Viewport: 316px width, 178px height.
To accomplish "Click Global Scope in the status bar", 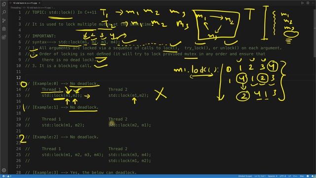I will 245,176.
